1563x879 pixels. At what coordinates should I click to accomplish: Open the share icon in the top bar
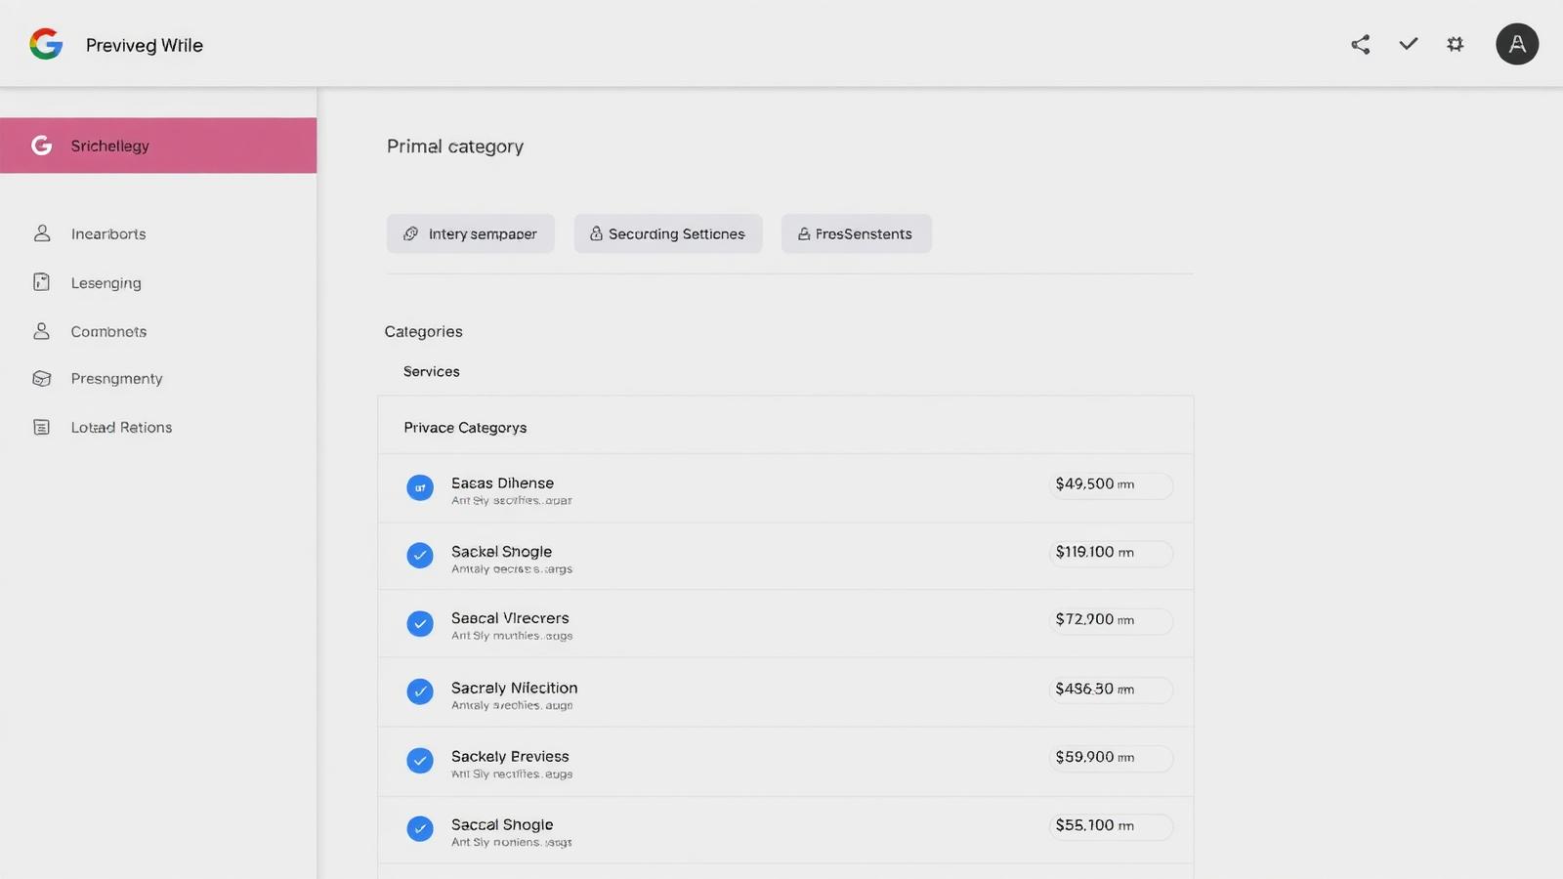pyautogui.click(x=1360, y=44)
